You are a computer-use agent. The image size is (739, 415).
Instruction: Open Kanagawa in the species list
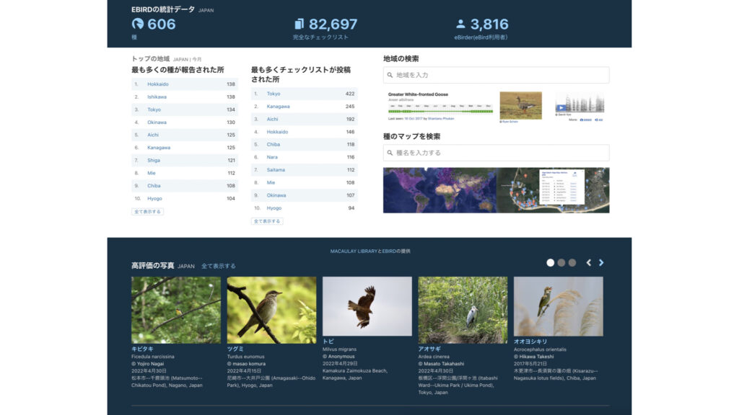coord(159,148)
